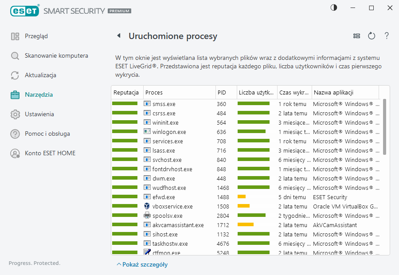The height and width of the screenshot is (275, 399).
Task: Toggle the contrast theme icon in title bar
Action: tap(333, 8)
